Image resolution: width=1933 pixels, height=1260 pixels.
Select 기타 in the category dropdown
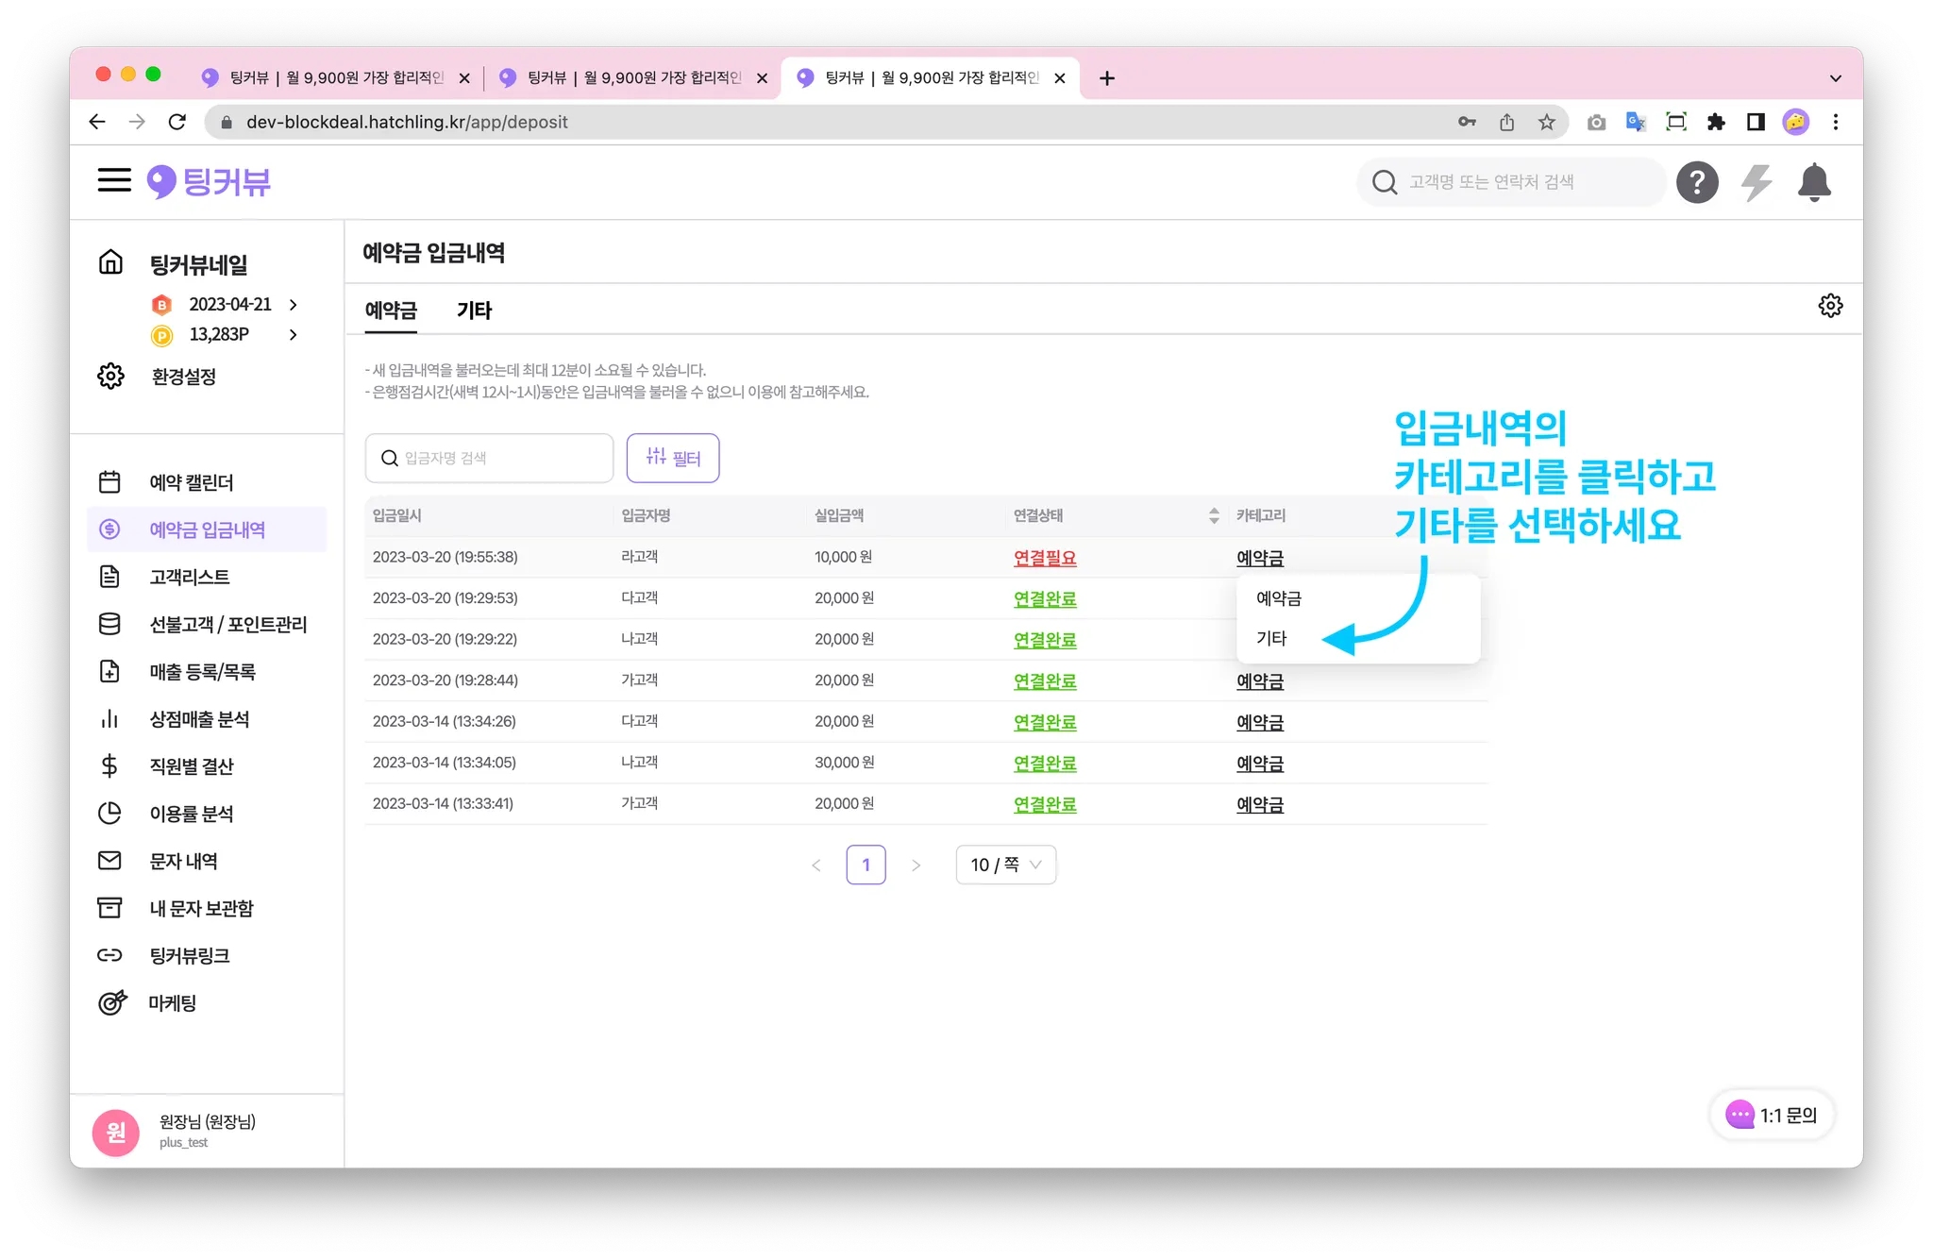pos(1271,639)
